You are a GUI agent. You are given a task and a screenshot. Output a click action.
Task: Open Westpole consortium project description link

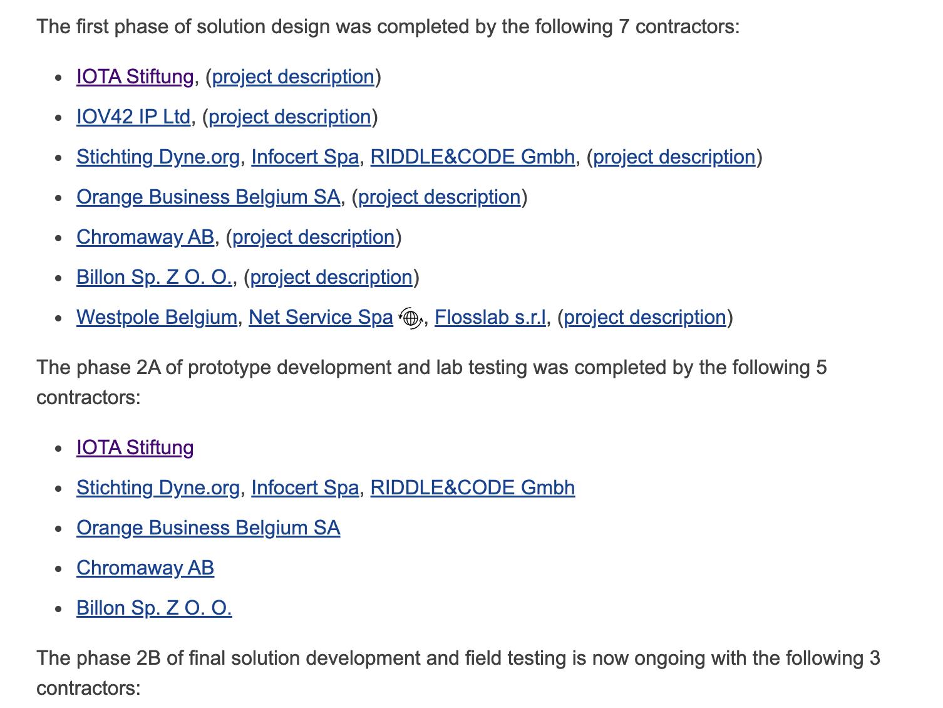[645, 318]
